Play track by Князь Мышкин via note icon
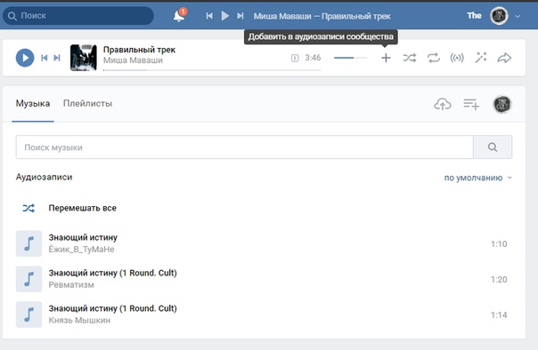The image size is (538, 350). (x=29, y=314)
